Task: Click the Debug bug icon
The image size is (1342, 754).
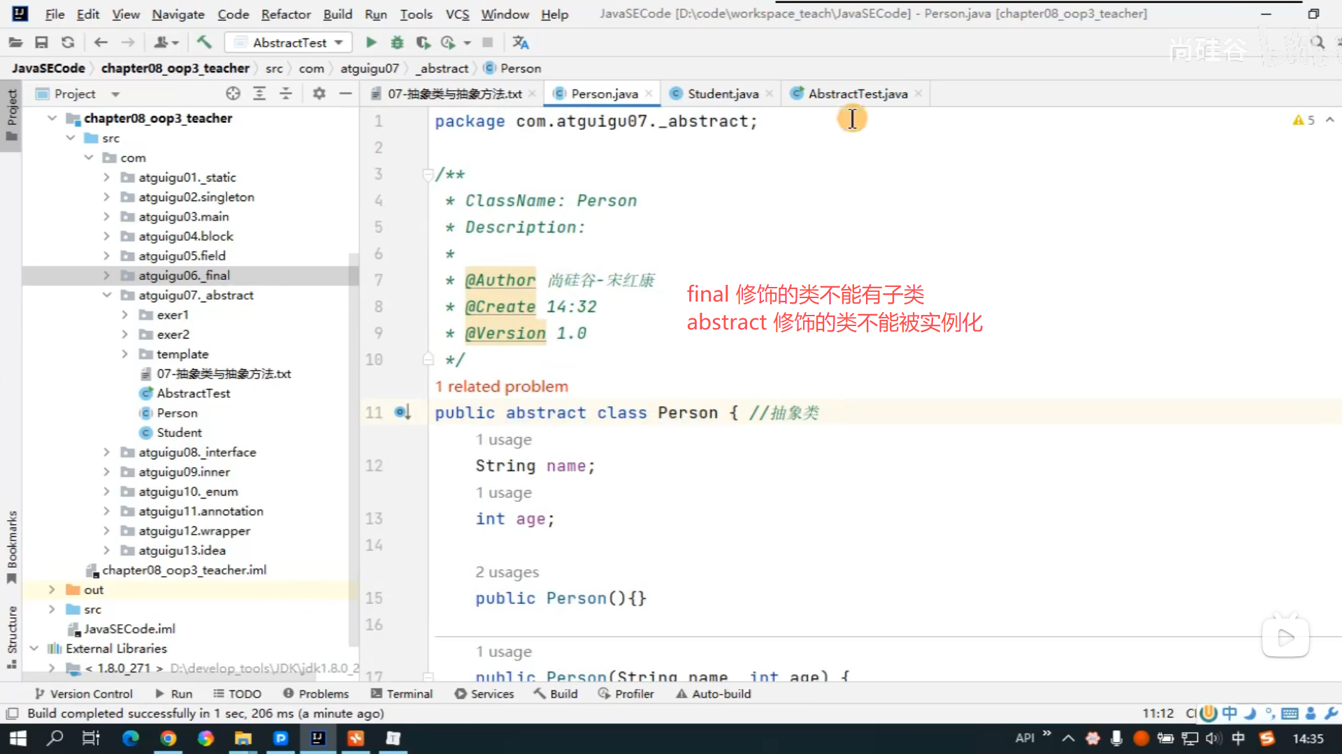Action: pos(397,43)
